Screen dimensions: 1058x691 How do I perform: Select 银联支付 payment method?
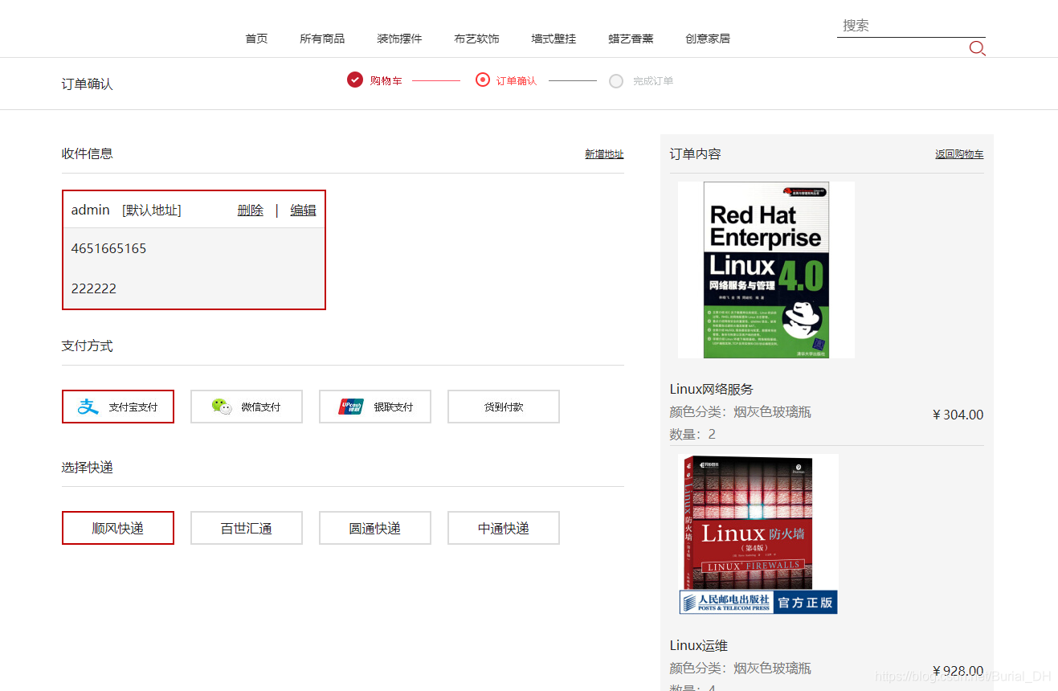coord(375,407)
